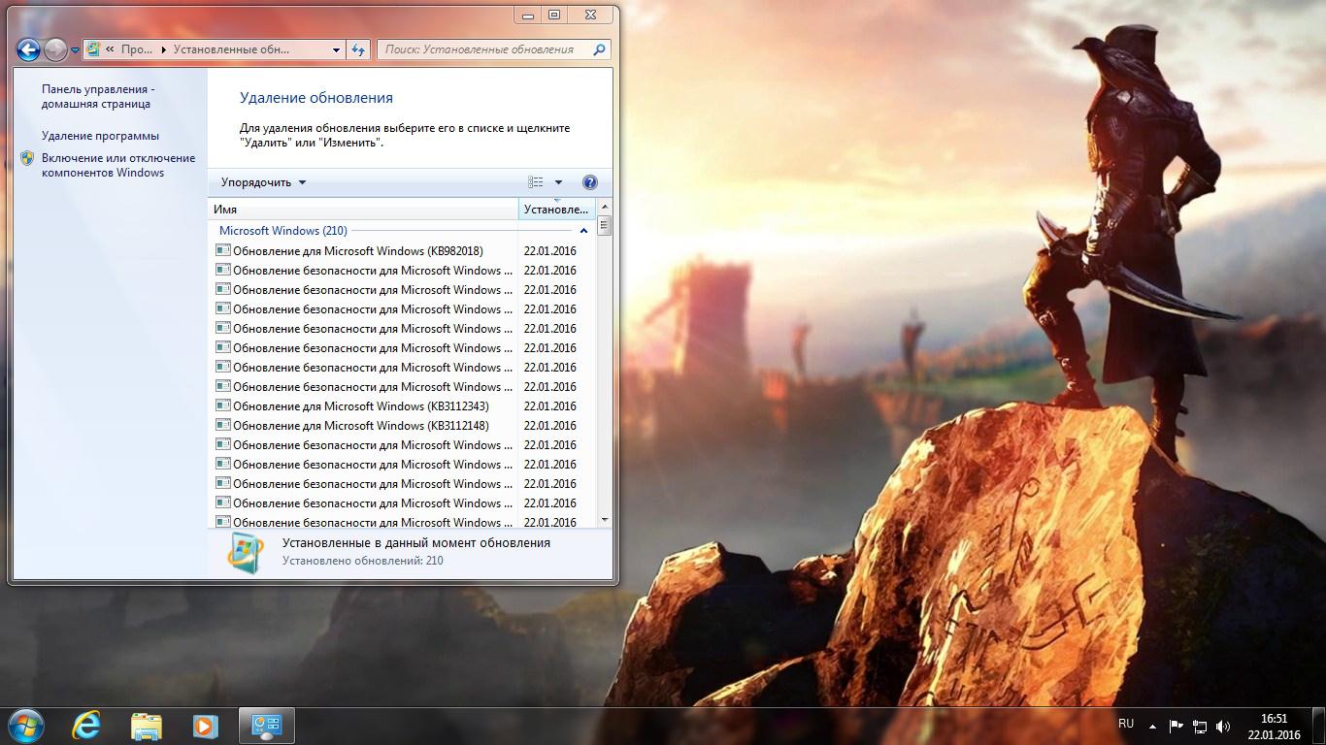The width and height of the screenshot is (1326, 745).
Task: Sort by the Имя column header
Action: [364, 209]
